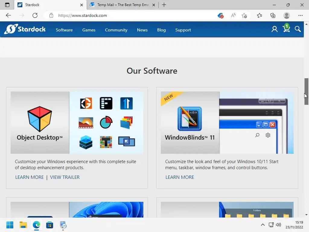
Task: Open File Explorer from the taskbar
Action: tap(23, 225)
